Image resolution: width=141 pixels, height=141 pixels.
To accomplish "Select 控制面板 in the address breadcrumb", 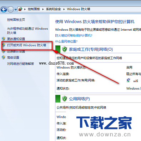I will point(34,9).
